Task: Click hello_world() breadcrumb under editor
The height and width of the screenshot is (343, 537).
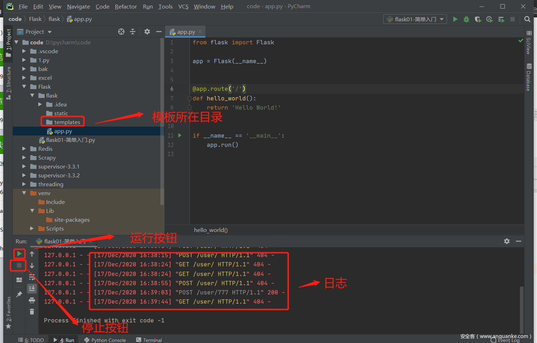Action: pos(211,230)
